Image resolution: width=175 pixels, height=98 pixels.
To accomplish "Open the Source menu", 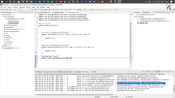I will point(10,7).
